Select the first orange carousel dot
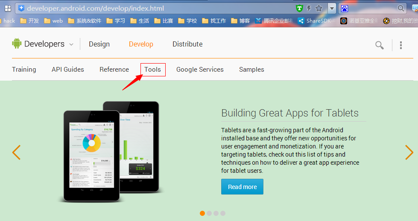 point(202,213)
